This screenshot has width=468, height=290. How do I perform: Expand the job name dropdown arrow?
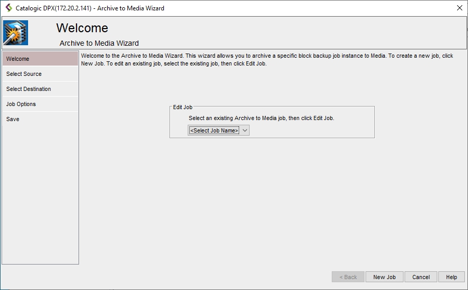coord(245,130)
